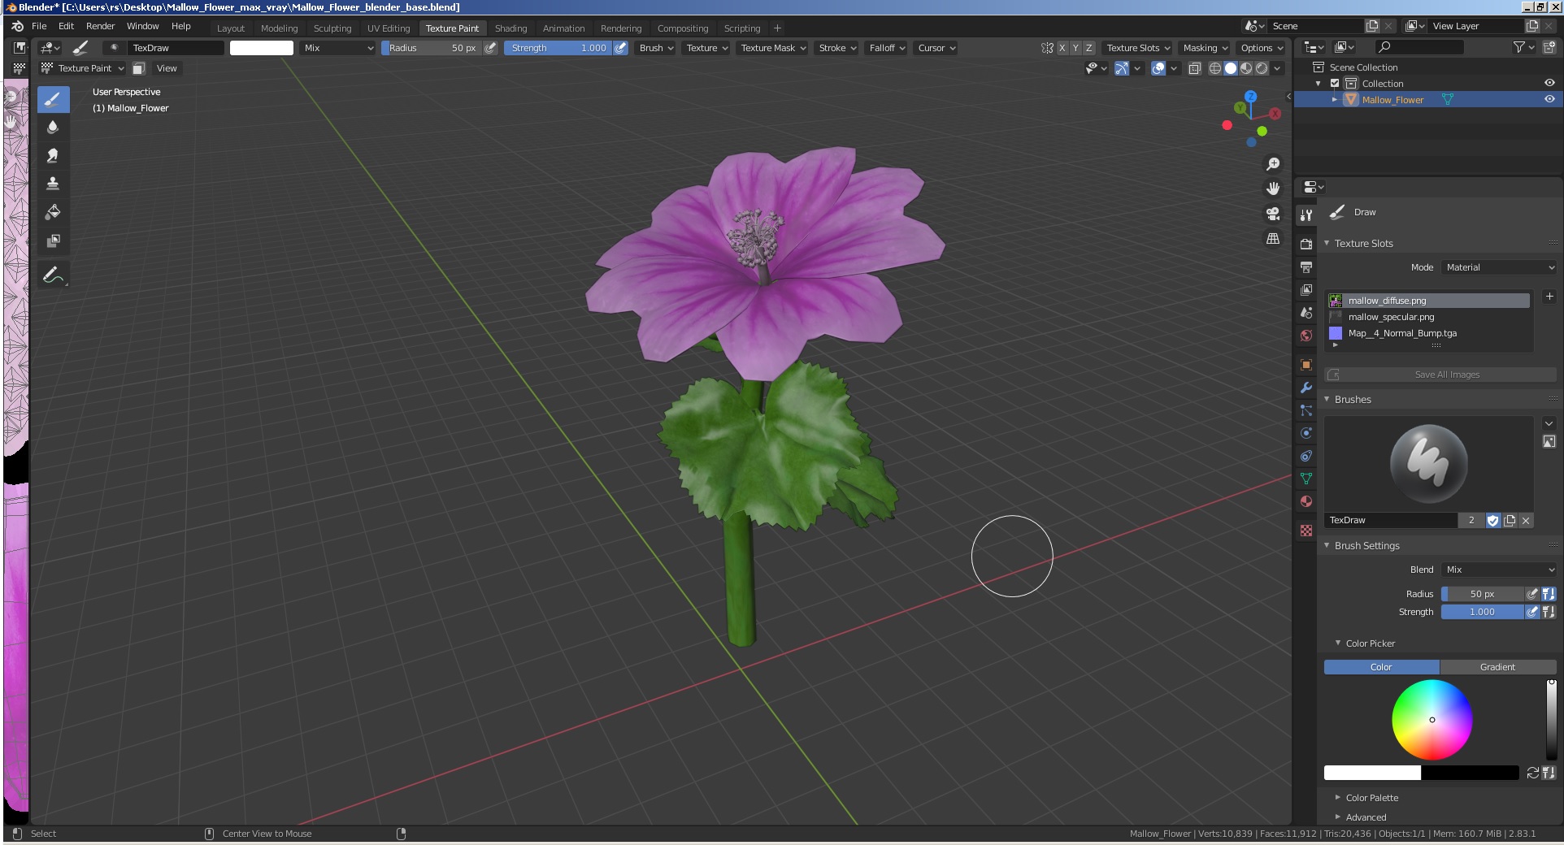Hide the Mallow_Flower object in outliner
Screen dimensions: 1564x845
[x=1549, y=99]
